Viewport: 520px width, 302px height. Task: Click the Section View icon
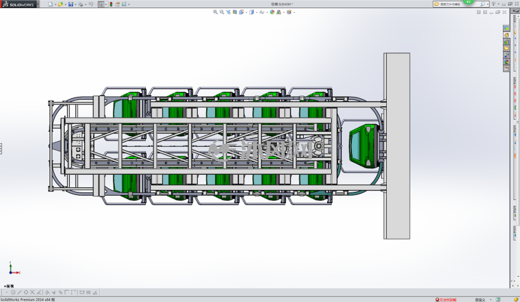235,12
